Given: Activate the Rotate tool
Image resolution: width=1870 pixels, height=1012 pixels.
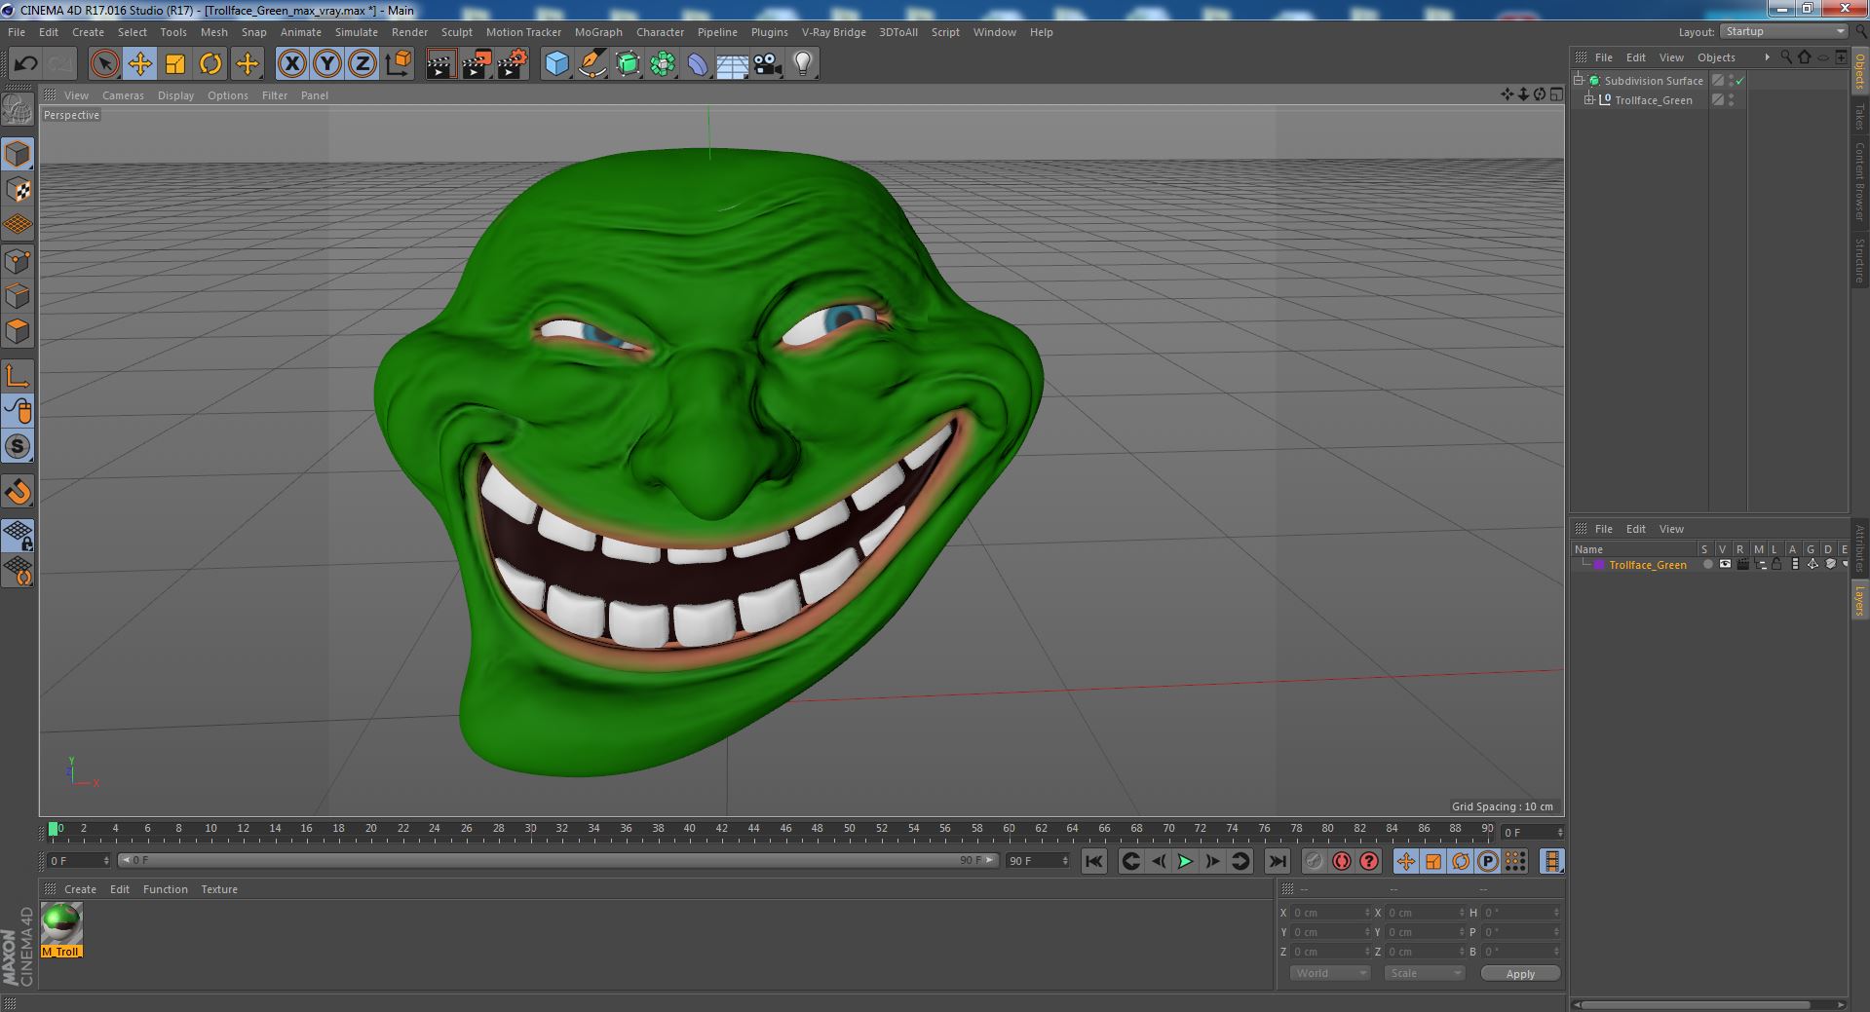Looking at the screenshot, I should point(210,64).
